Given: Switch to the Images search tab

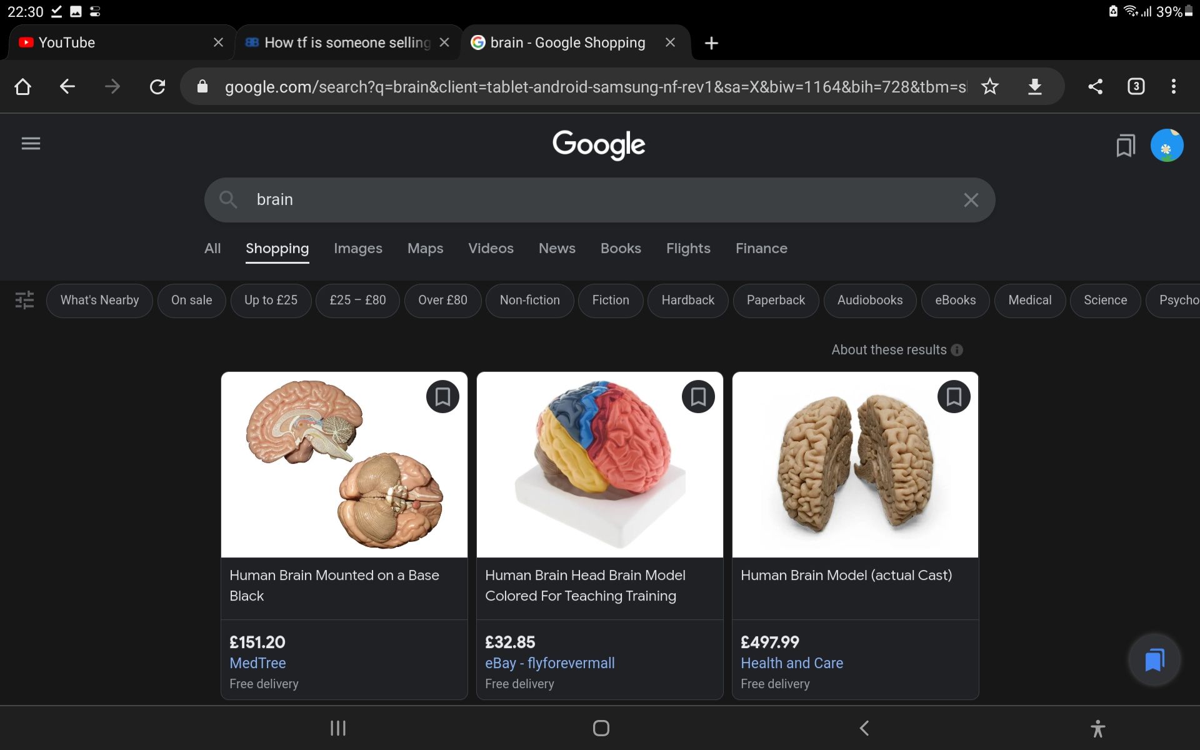Looking at the screenshot, I should [x=357, y=248].
